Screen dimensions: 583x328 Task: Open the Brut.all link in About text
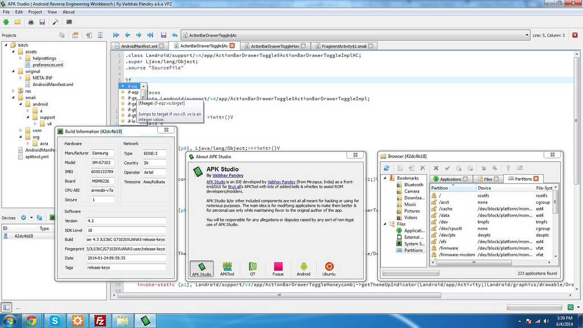tap(234, 187)
